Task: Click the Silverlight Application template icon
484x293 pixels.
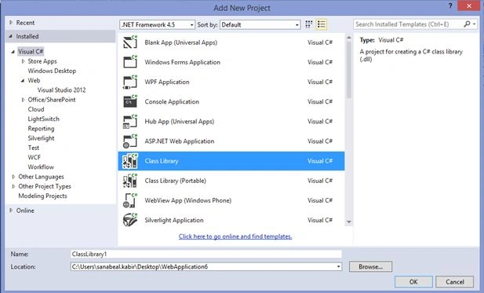Action: point(130,220)
